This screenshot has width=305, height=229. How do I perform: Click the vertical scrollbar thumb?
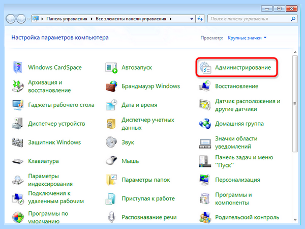295,104
